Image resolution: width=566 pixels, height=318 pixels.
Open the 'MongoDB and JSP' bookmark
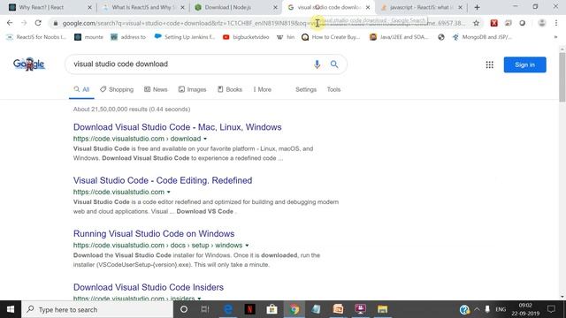click(482, 37)
